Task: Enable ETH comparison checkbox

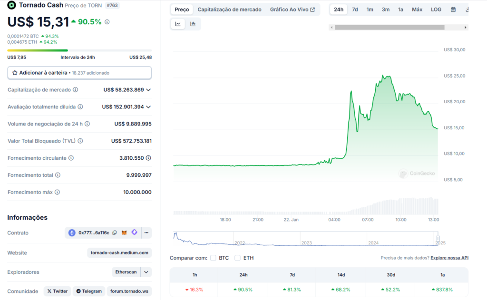Action: tap(238, 258)
